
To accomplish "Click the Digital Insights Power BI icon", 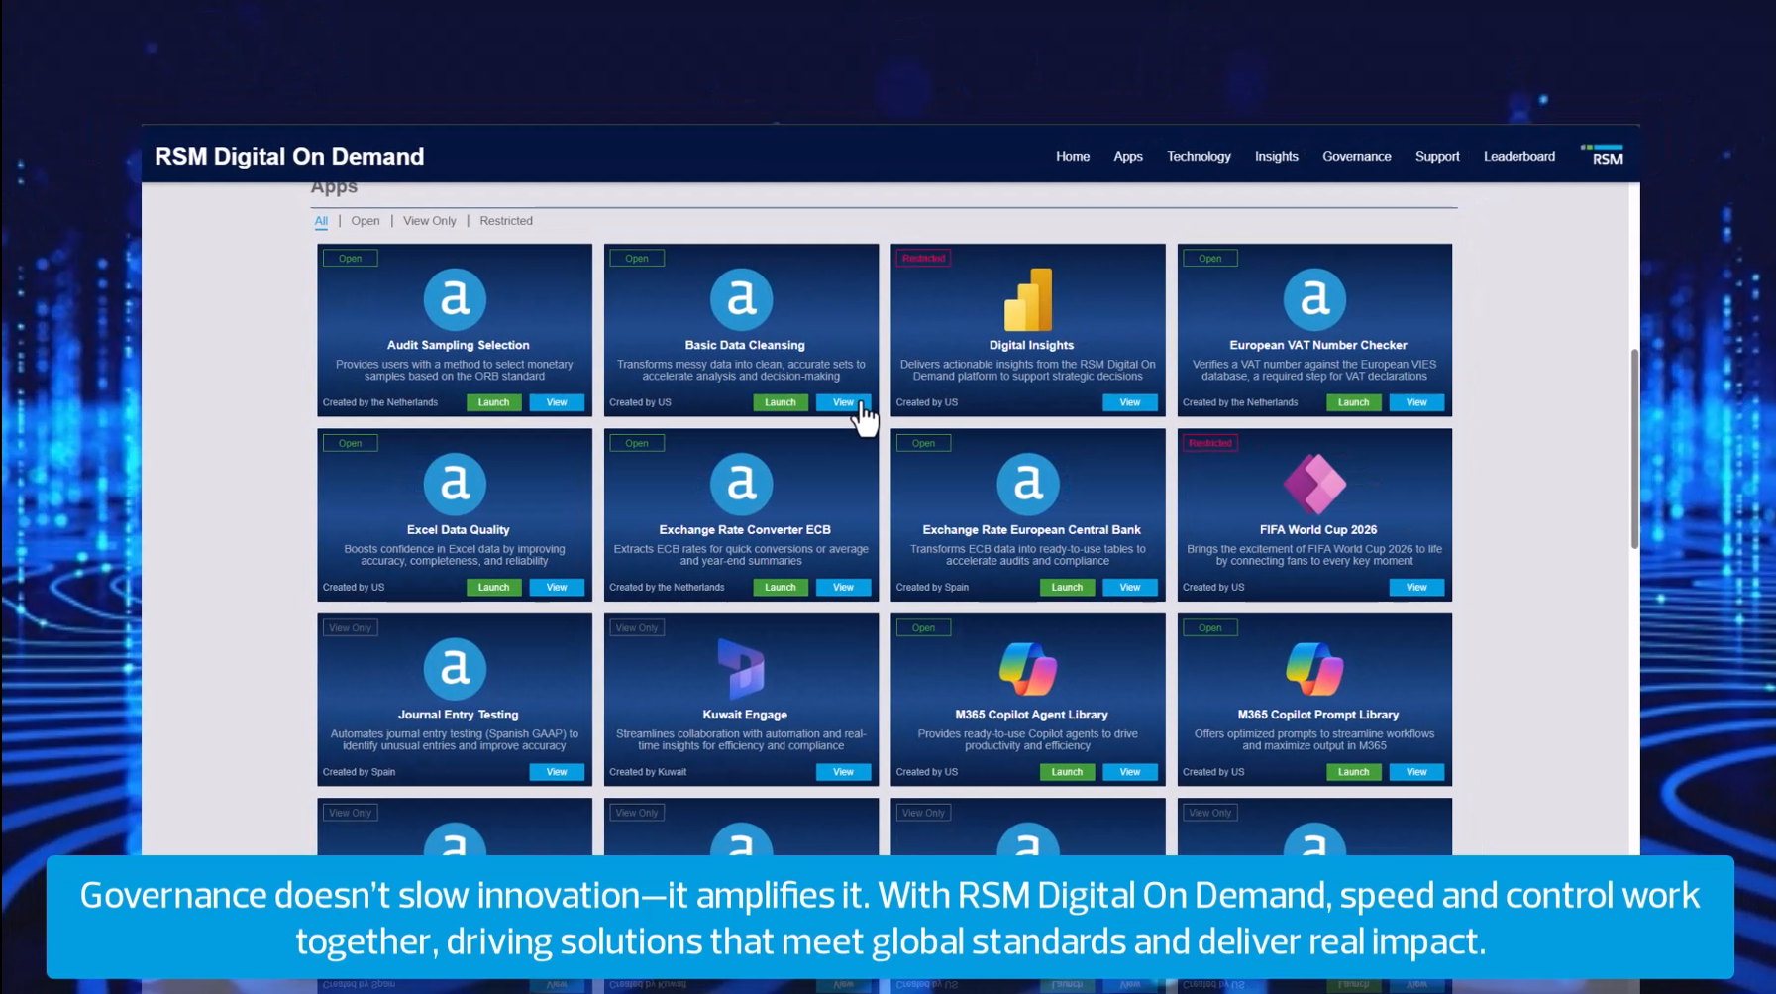I will pyautogui.click(x=1028, y=299).
